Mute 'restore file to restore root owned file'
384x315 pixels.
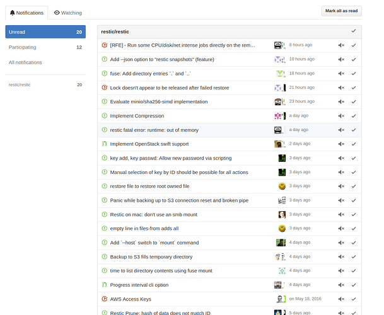pyautogui.click(x=341, y=186)
